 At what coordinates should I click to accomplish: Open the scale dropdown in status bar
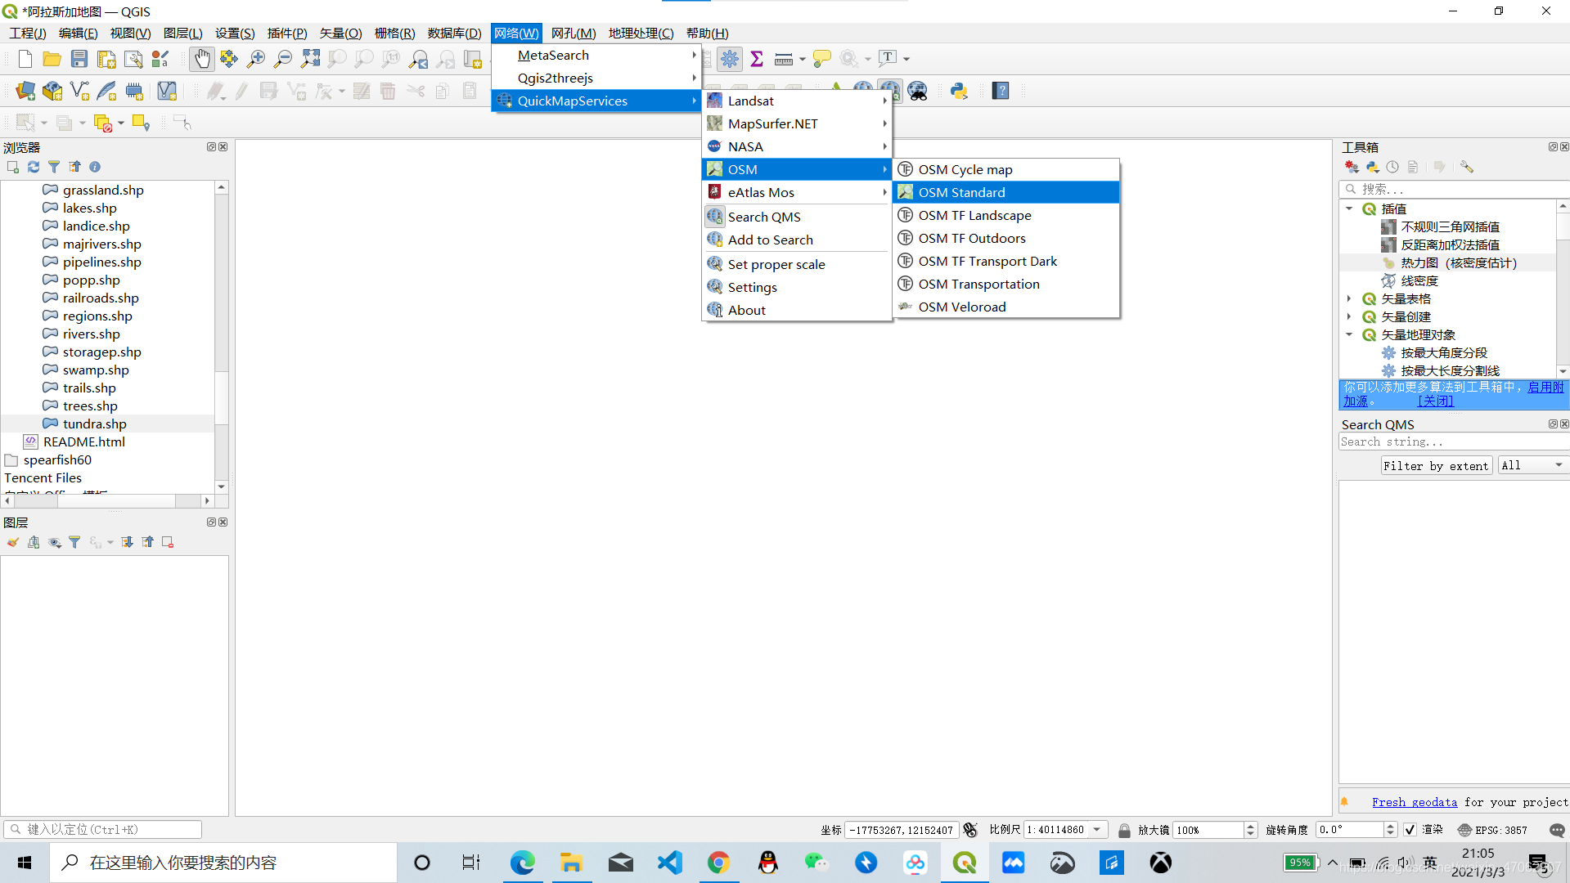coord(1097,830)
